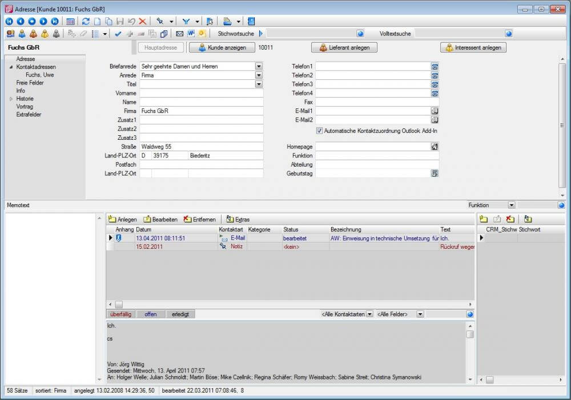Click the printer icon in toolbar
This screenshot has width=571, height=400.
(x=227, y=22)
